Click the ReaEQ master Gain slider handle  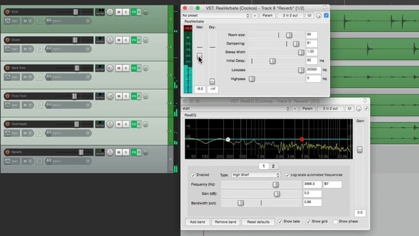click(x=359, y=149)
